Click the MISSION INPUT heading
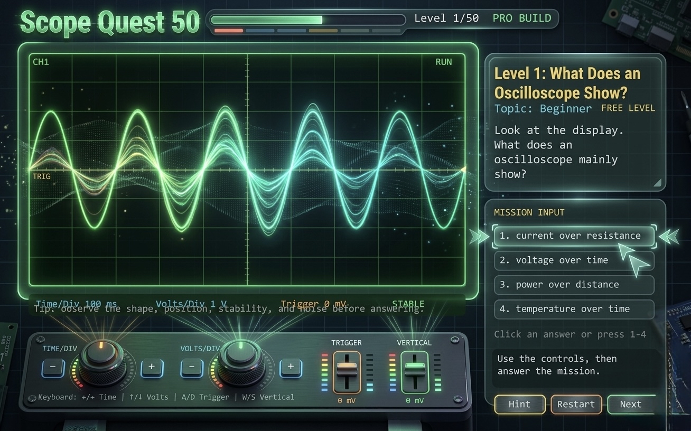 coord(529,212)
